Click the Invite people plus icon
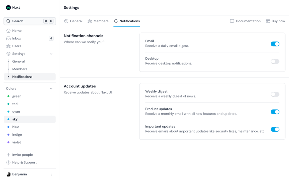 coord(8,155)
